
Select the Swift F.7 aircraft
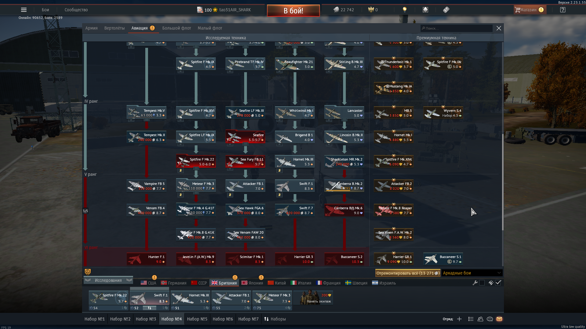(x=295, y=210)
